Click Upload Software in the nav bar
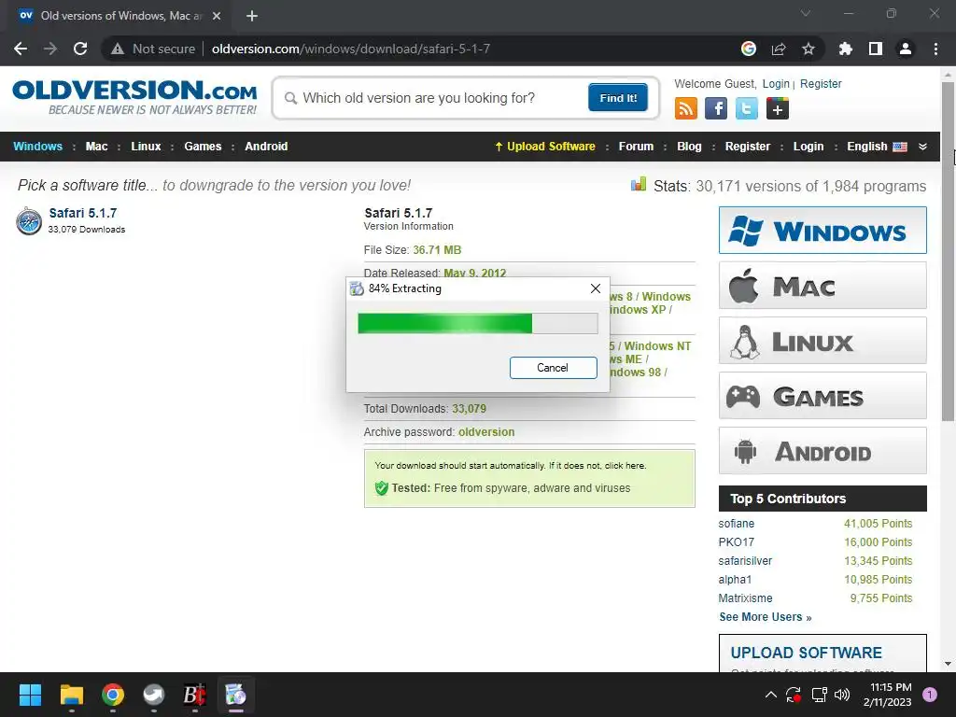This screenshot has width=956, height=717. [544, 147]
